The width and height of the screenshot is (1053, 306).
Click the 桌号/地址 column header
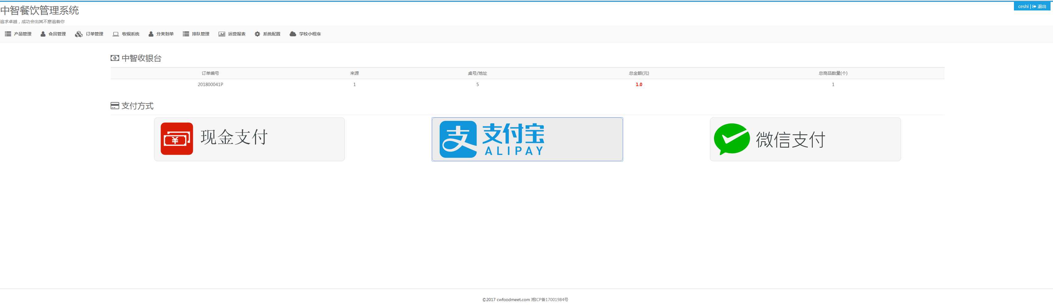477,73
